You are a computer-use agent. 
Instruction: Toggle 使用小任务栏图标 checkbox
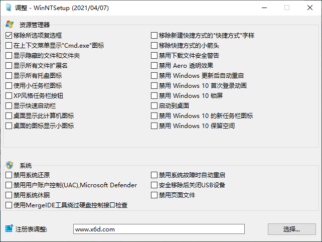pyautogui.click(x=9, y=86)
